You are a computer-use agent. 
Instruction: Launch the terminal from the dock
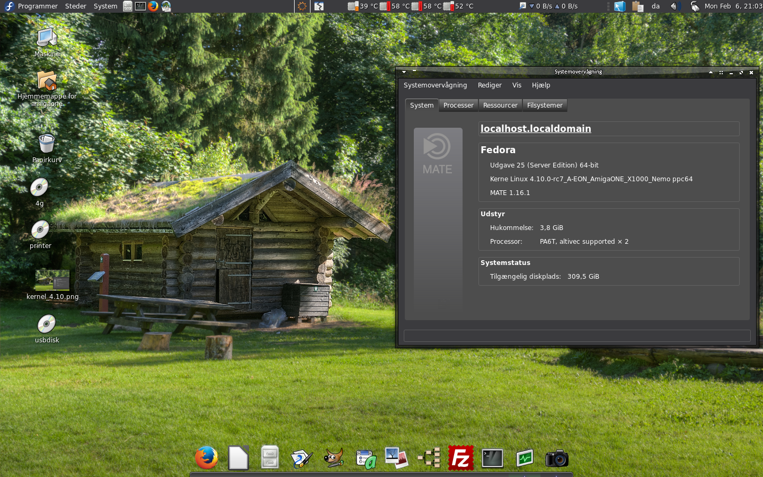[492, 458]
